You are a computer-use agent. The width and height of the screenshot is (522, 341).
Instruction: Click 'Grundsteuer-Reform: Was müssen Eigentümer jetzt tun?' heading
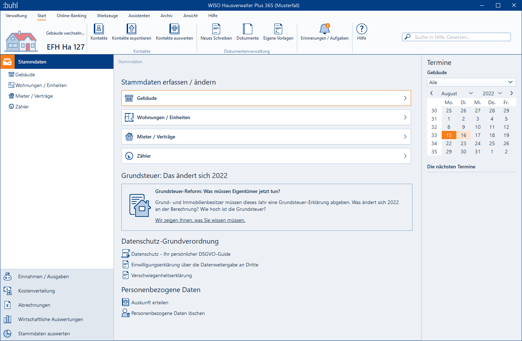click(x=218, y=191)
